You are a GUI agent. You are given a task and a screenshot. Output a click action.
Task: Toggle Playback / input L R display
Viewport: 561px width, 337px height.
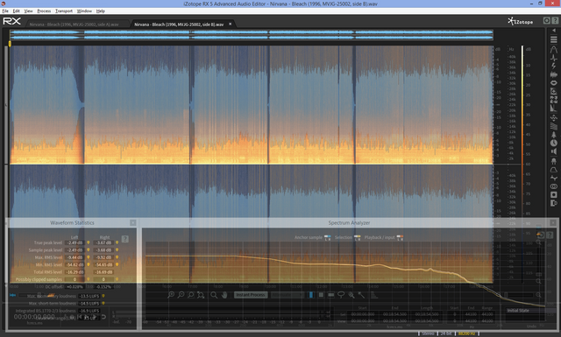point(400,238)
